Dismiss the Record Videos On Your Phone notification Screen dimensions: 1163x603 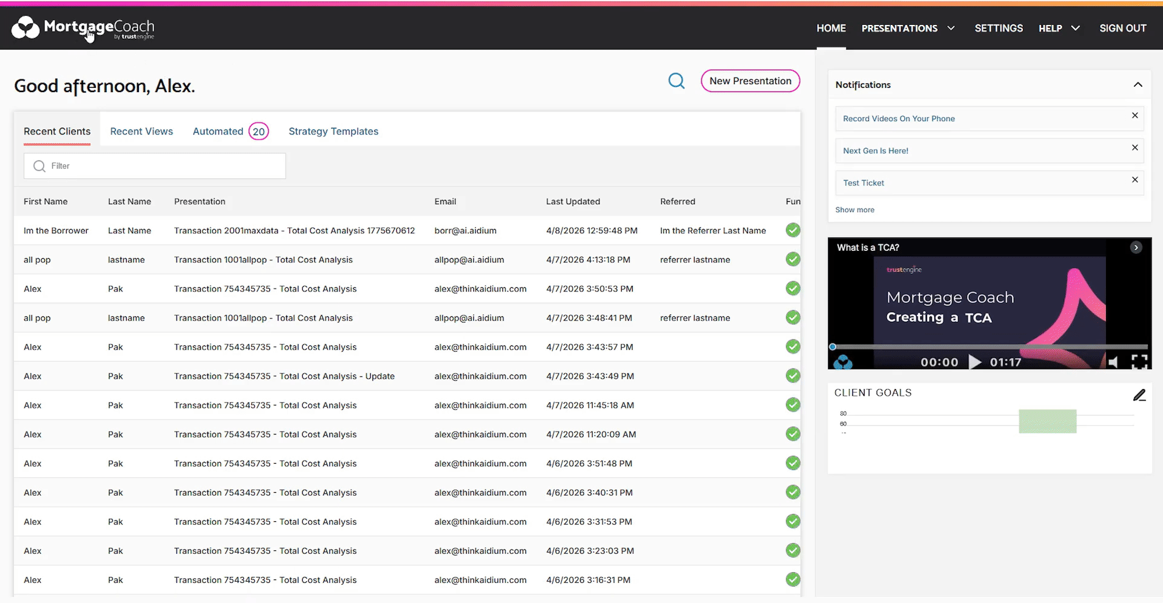[1134, 116]
